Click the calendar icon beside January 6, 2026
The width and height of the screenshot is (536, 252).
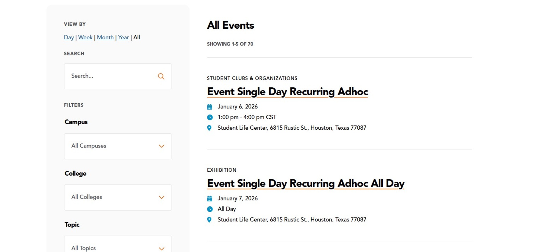[210, 107]
